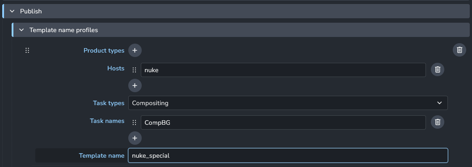Add another host below nuke

click(x=135, y=86)
